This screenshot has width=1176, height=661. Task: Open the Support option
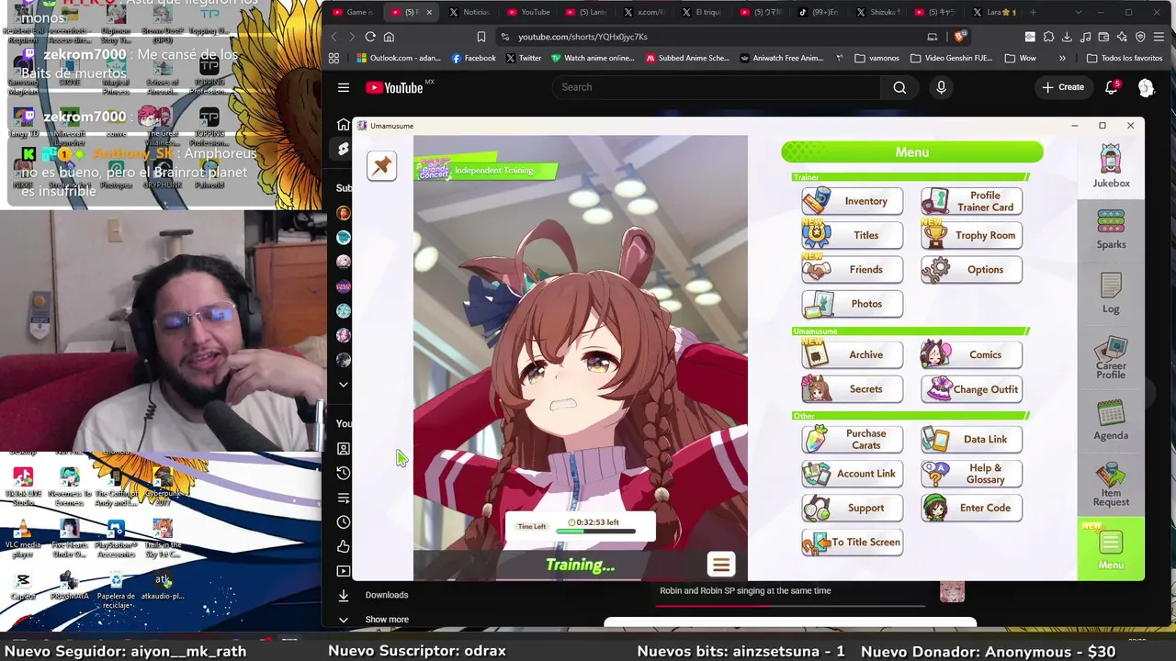(x=853, y=508)
